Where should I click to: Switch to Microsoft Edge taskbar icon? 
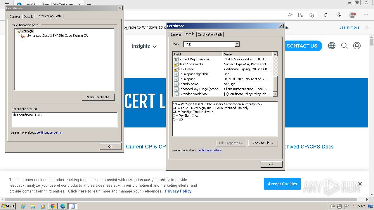point(63,206)
